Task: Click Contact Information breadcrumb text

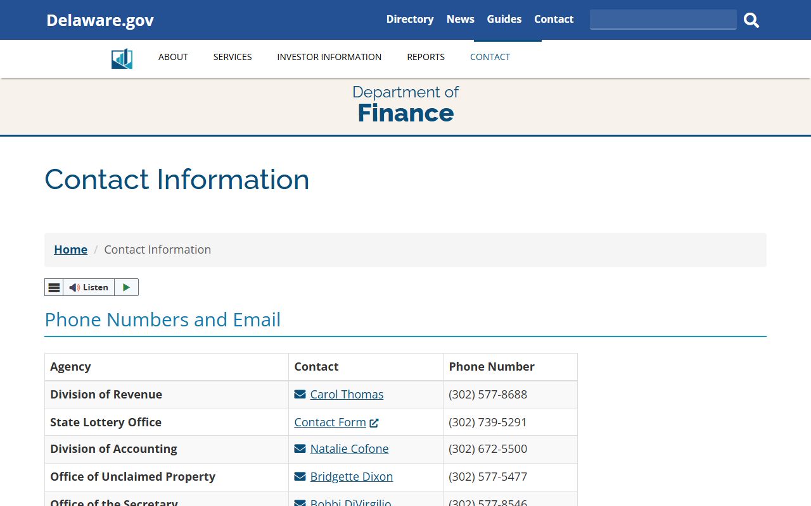Action: pyautogui.click(x=158, y=250)
